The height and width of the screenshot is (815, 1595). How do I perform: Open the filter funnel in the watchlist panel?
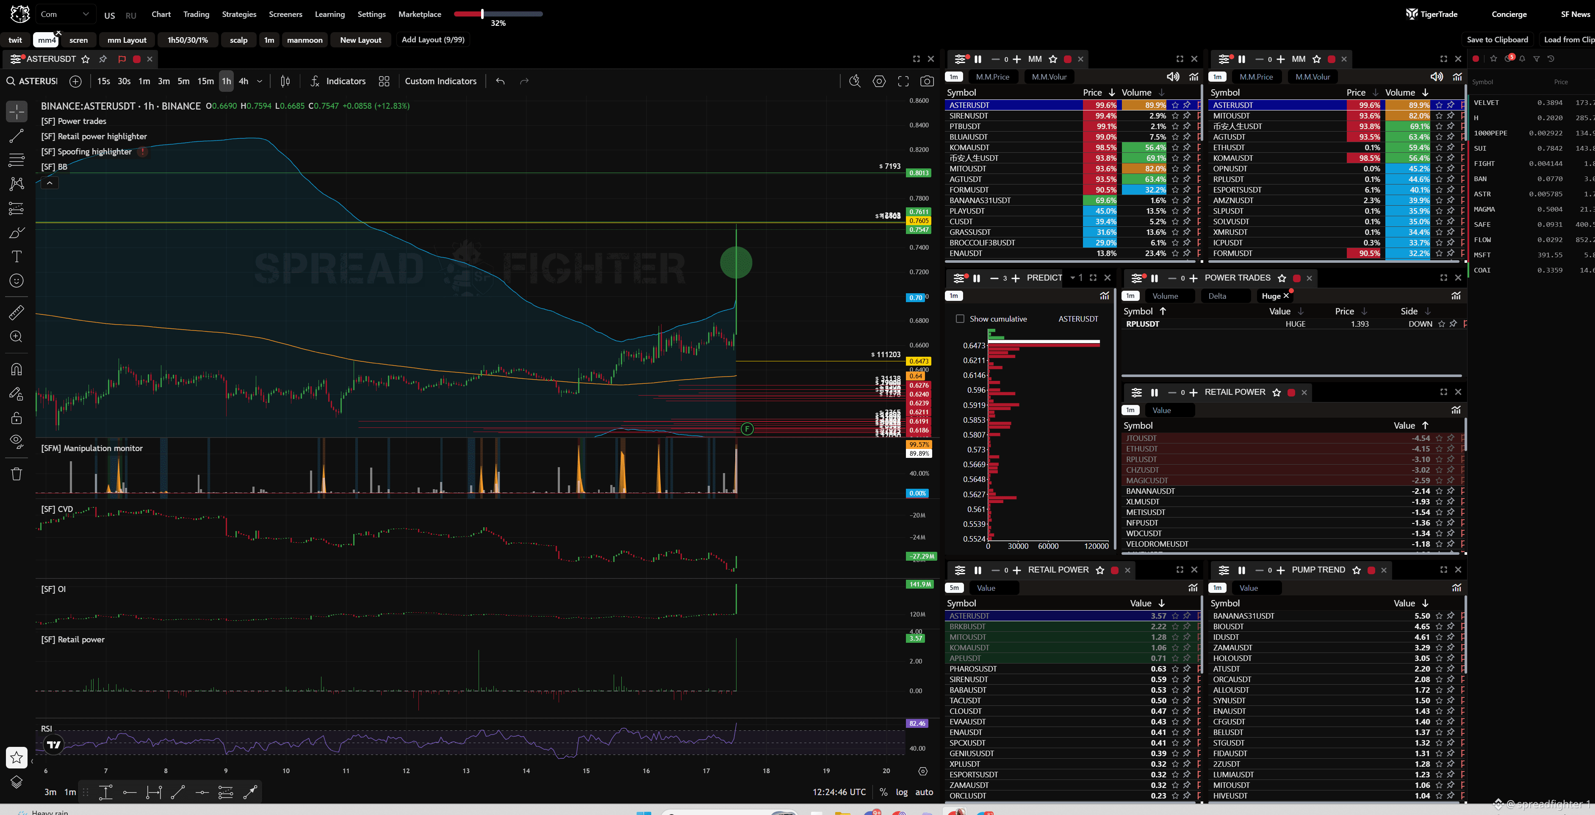1536,59
